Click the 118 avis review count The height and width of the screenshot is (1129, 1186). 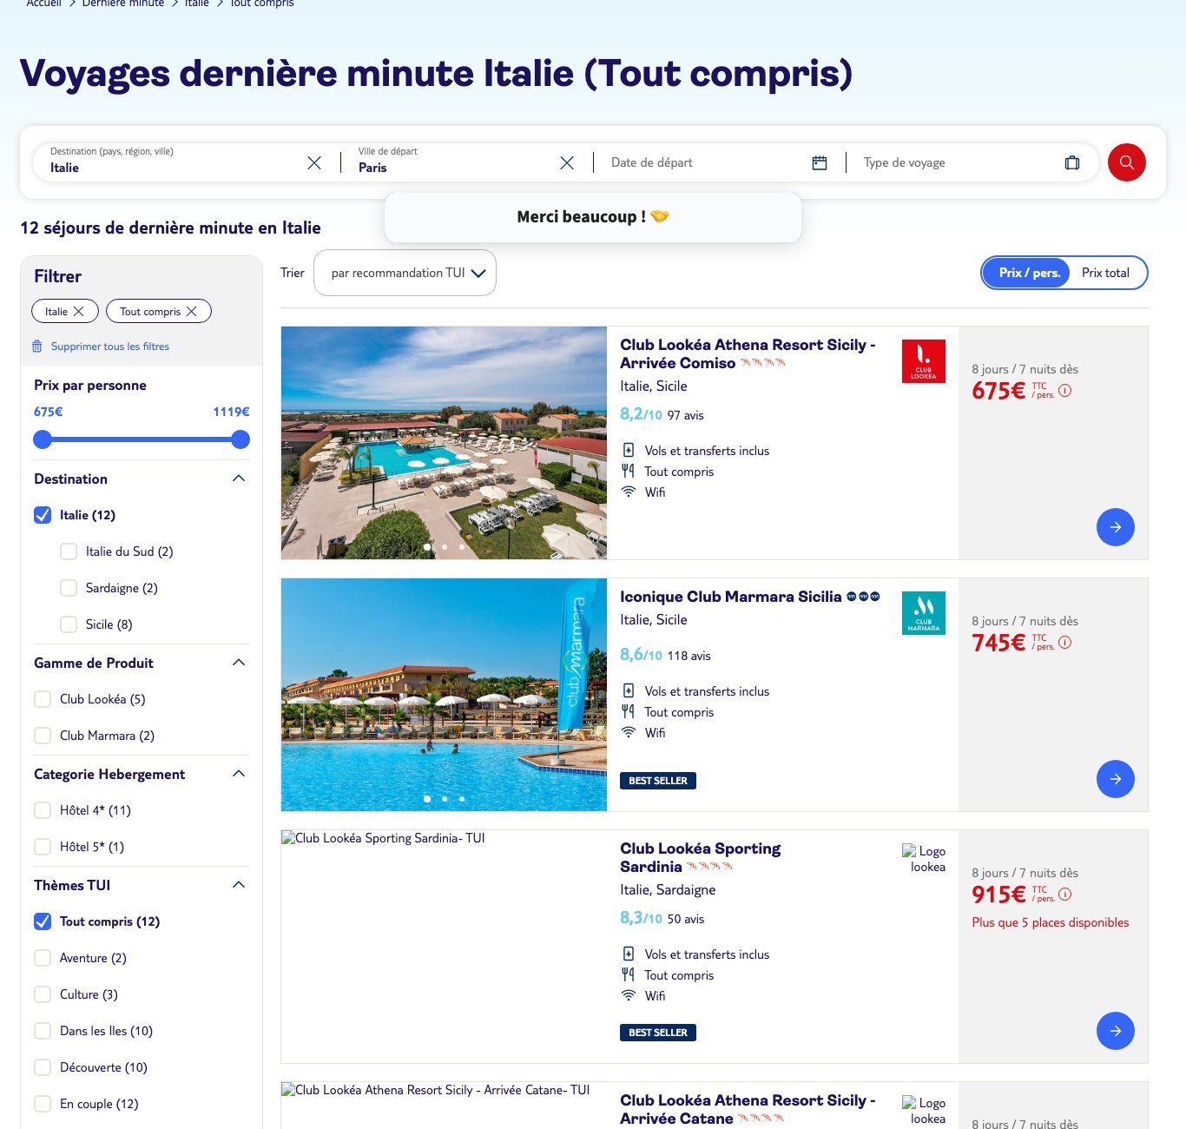(x=689, y=656)
